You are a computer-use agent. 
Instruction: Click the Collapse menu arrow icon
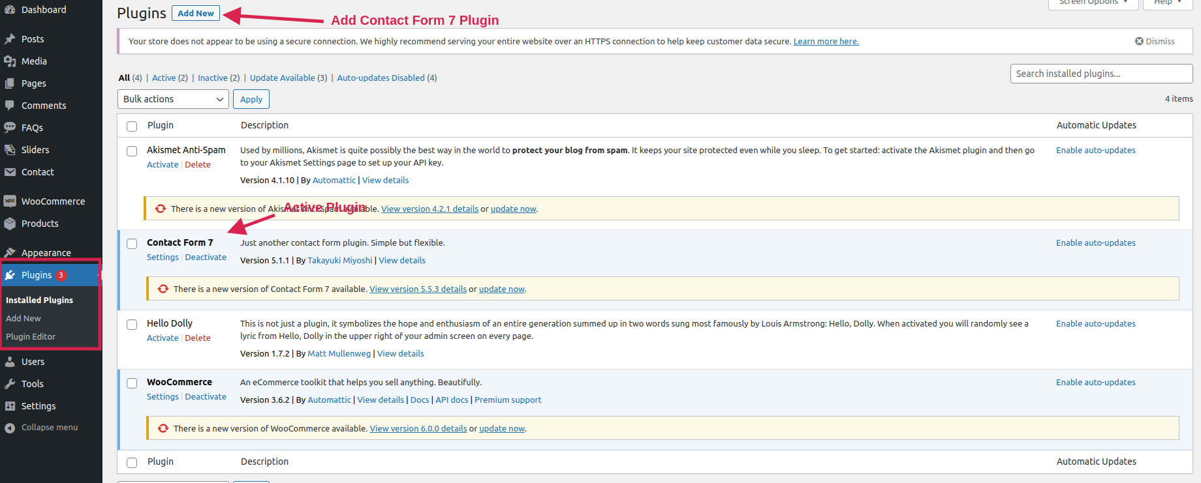(10, 428)
